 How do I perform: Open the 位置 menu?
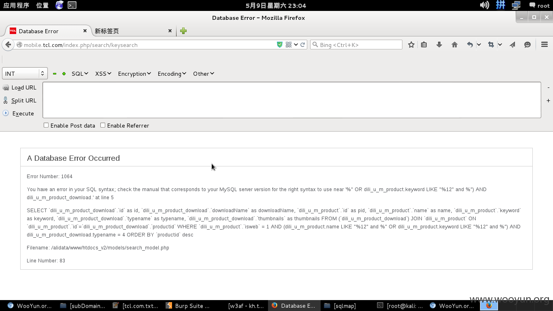tap(43, 5)
